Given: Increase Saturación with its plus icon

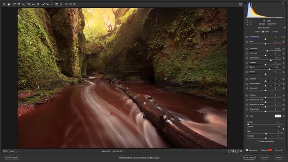Looking at the screenshot, I should 283,88.
